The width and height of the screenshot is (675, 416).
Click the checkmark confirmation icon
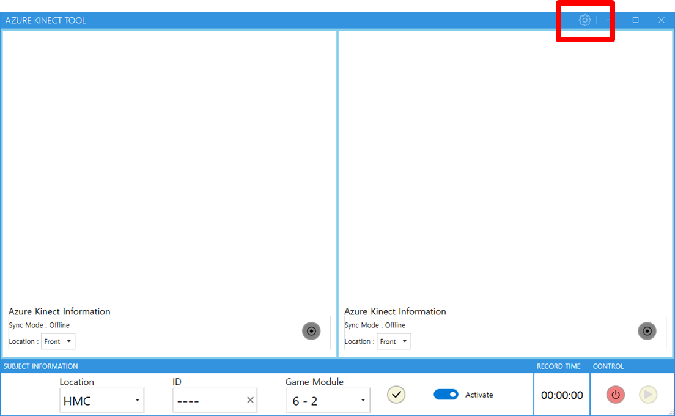click(396, 395)
